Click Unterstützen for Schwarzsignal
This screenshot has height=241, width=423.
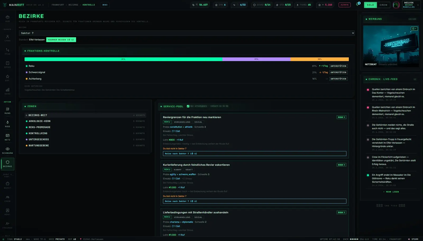pos(338,72)
